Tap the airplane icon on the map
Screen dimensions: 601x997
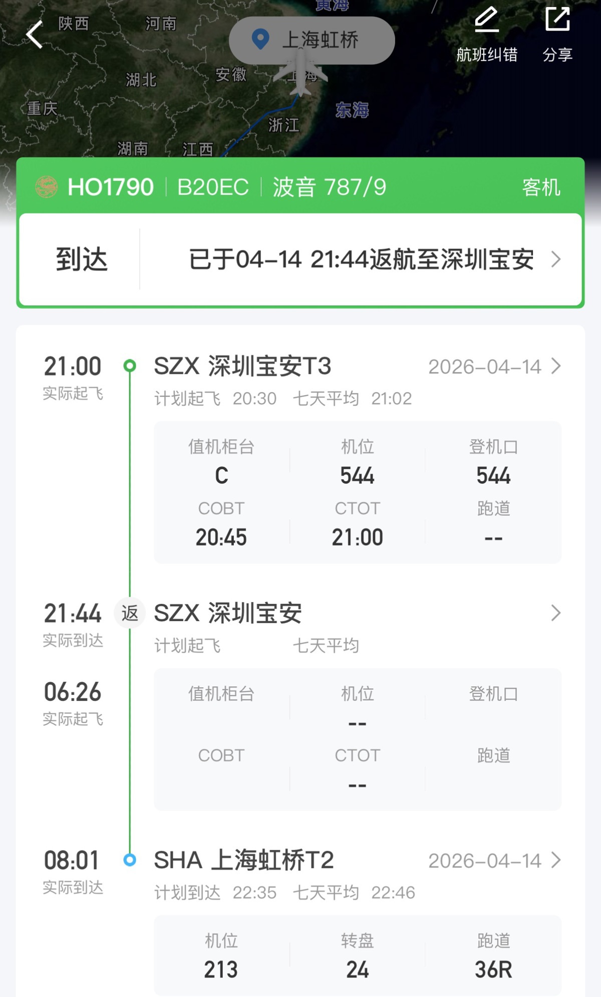pyautogui.click(x=300, y=72)
